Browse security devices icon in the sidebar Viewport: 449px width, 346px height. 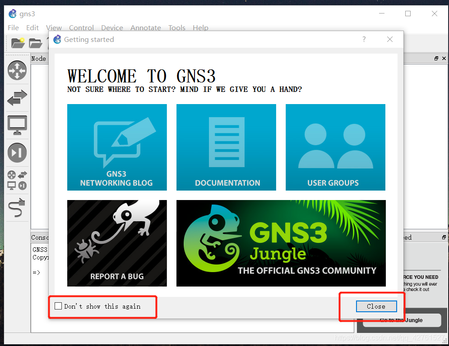[x=17, y=152]
